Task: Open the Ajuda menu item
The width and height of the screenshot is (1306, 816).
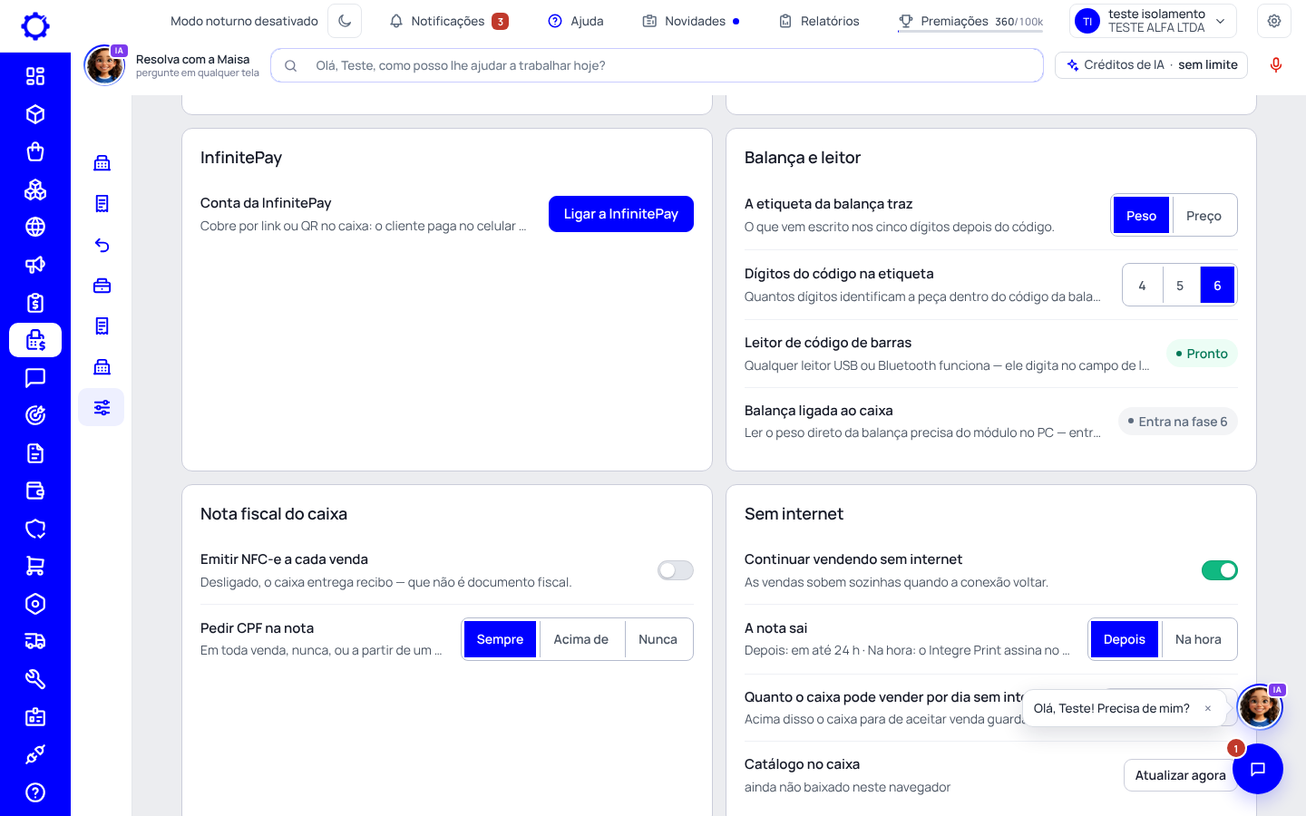Action: point(576,21)
